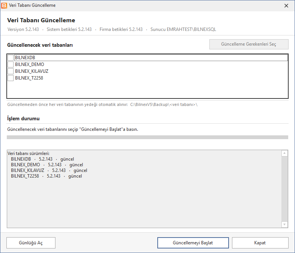Image resolution: width=295 pixels, height=253 pixels.
Task: Open the log with Günlüğü Aç
Action: [31, 243]
